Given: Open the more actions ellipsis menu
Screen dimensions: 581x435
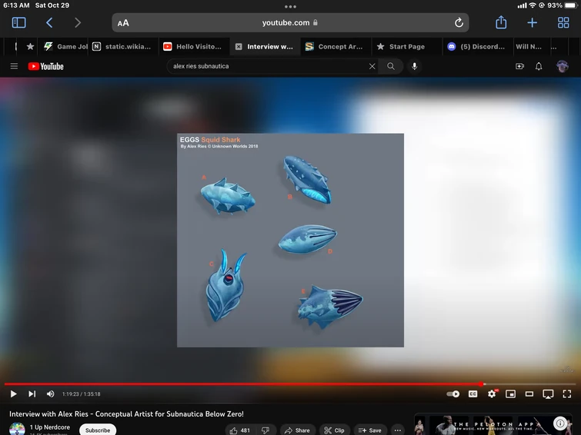Looking at the screenshot, I should coord(398,430).
